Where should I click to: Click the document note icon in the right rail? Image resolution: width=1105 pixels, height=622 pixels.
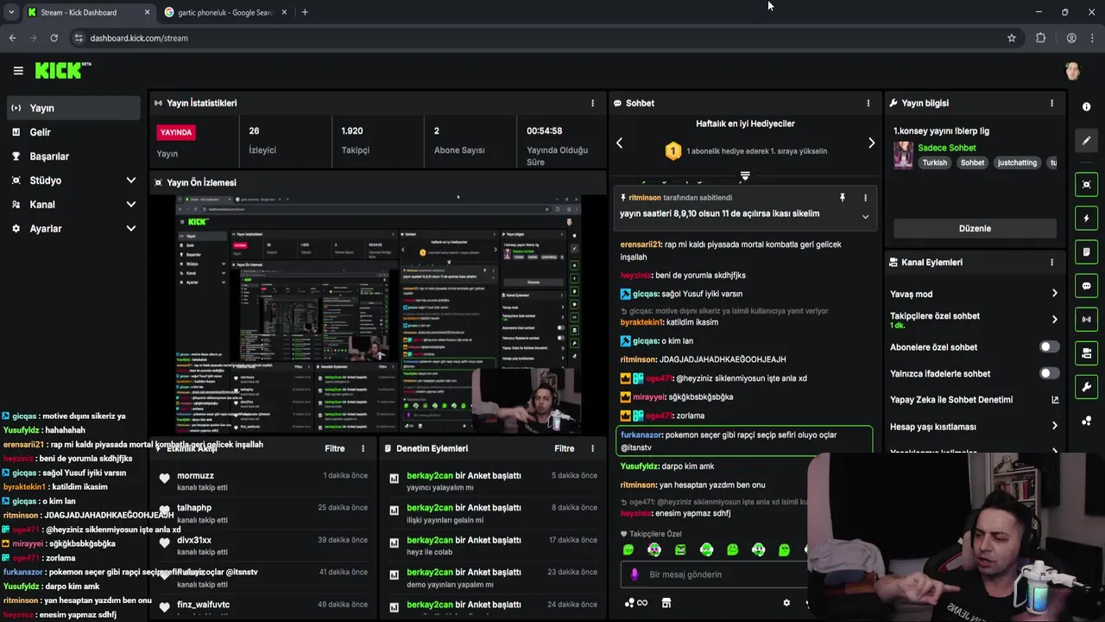coord(1086,251)
